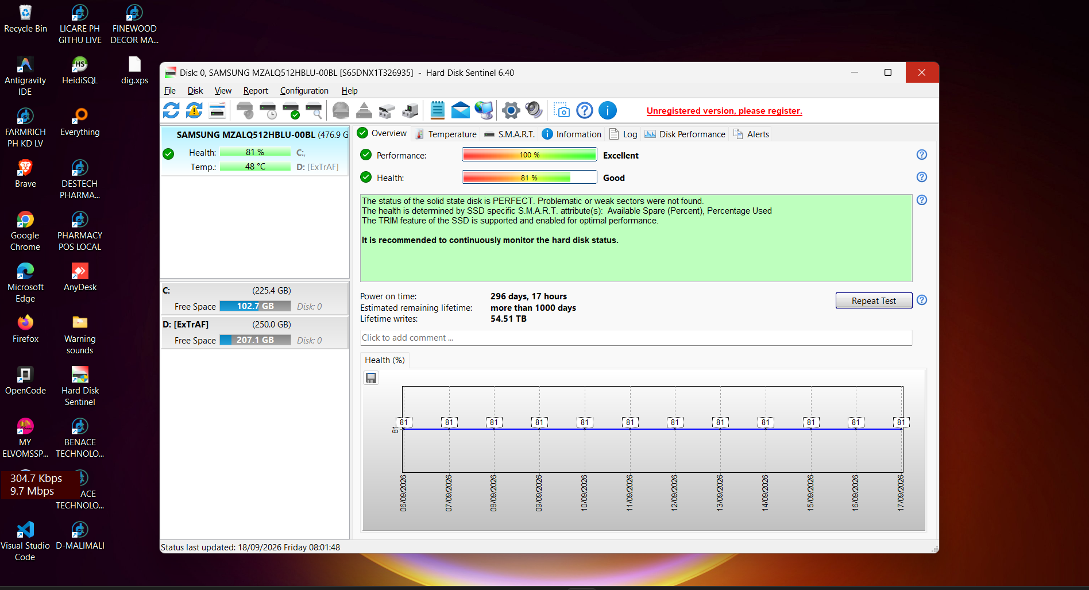Click the Refresh disk status icon
Viewport: 1089px width, 590px height.
pos(171,110)
